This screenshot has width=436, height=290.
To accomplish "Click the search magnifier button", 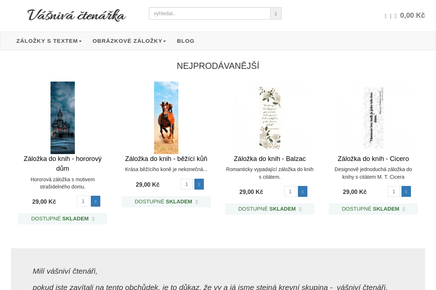I will point(276,13).
